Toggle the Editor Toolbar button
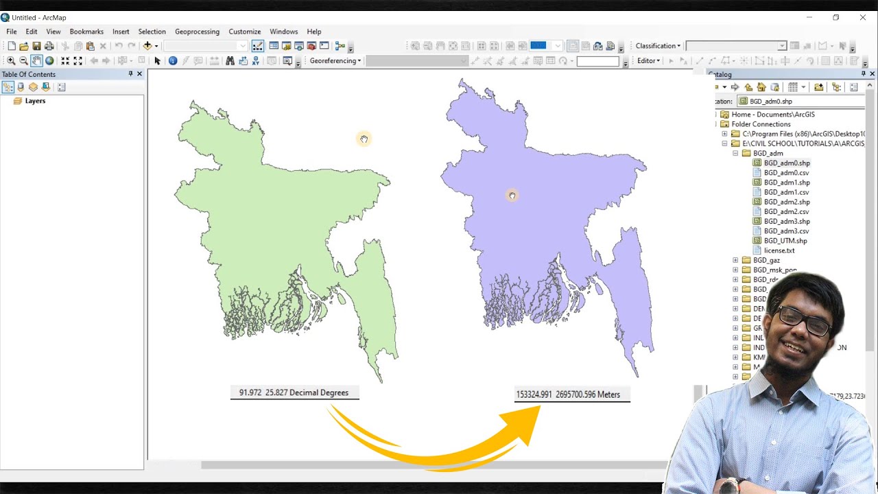This screenshot has height=494, width=878. coord(257,46)
